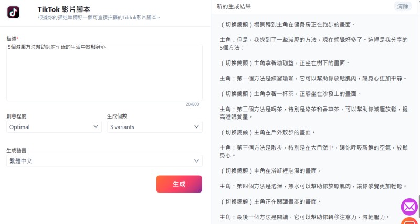Click the 清除 button to clear results
The image size is (420, 224).
click(x=403, y=6)
